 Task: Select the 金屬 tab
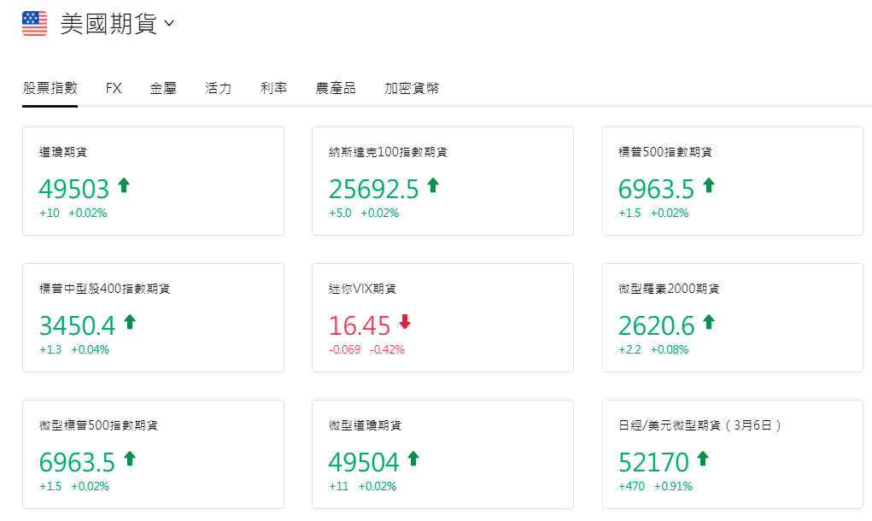click(x=162, y=87)
